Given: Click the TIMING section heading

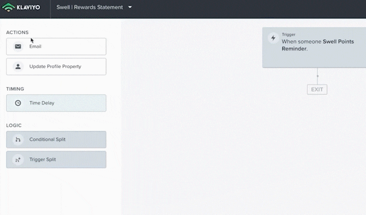Looking at the screenshot, I should tap(15, 89).
